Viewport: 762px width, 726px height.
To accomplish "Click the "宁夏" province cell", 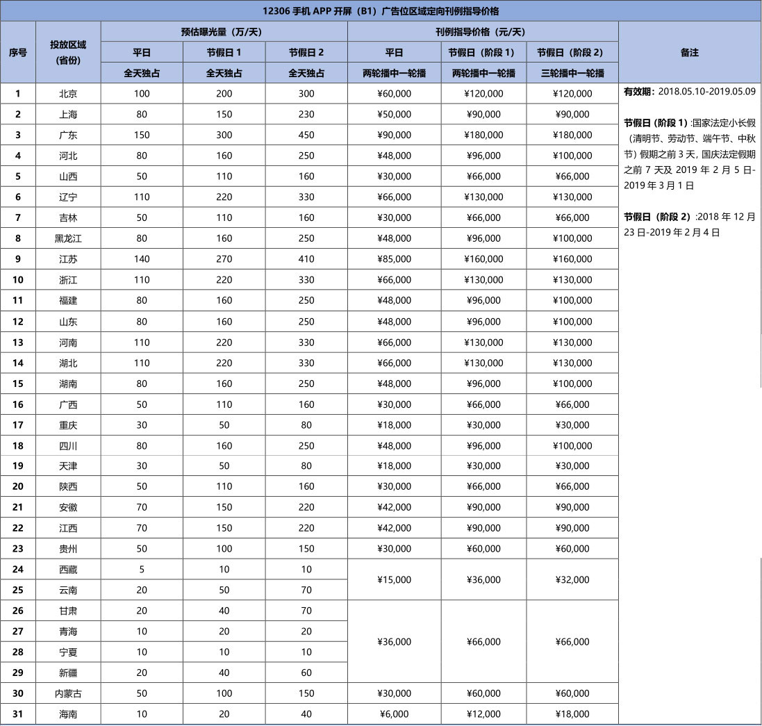I will point(68,652).
